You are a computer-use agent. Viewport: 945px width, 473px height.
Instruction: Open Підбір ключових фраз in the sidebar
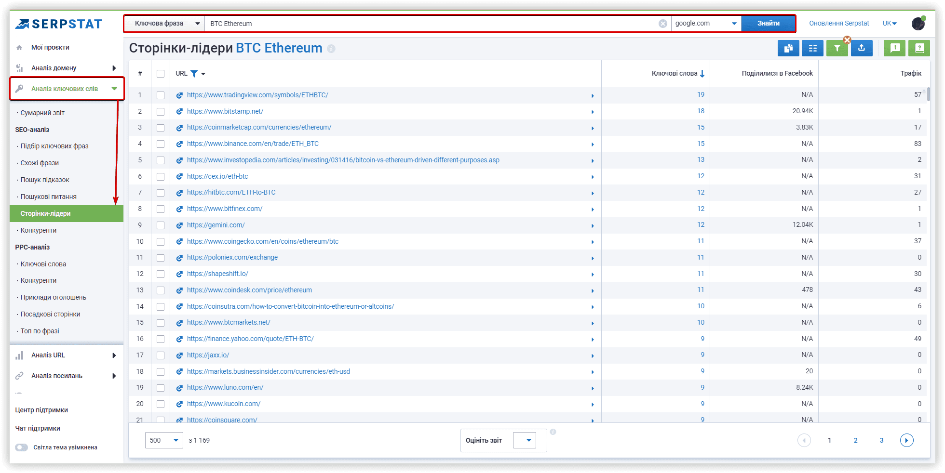click(54, 146)
